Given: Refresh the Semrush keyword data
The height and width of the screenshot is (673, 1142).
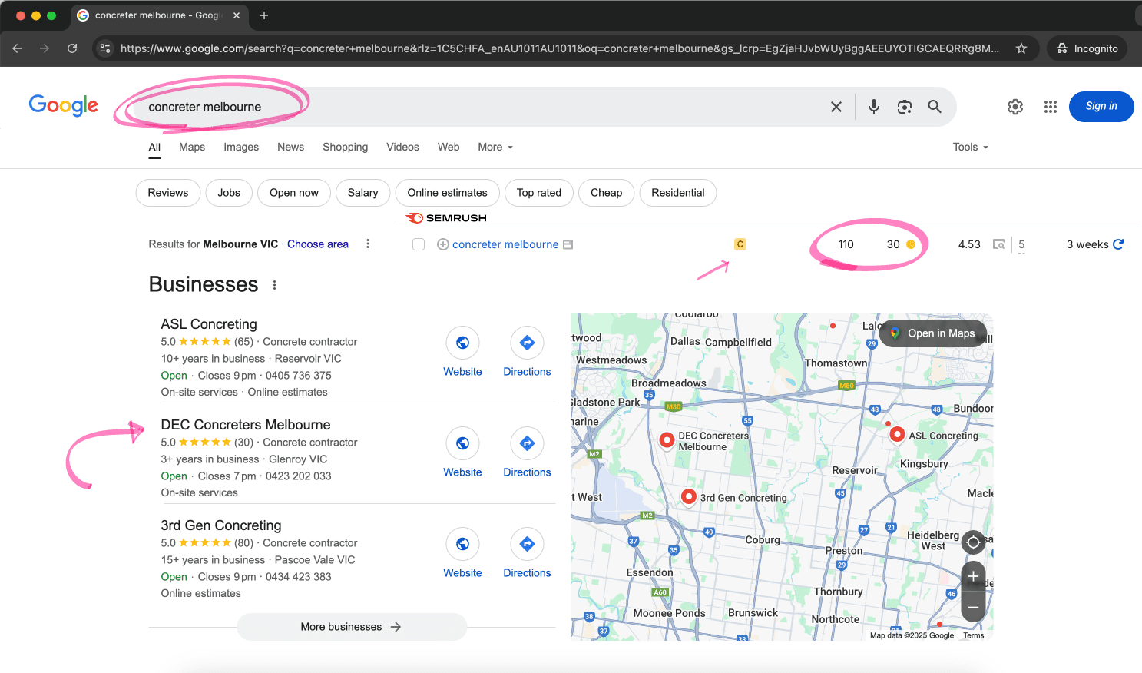Looking at the screenshot, I should [1118, 244].
